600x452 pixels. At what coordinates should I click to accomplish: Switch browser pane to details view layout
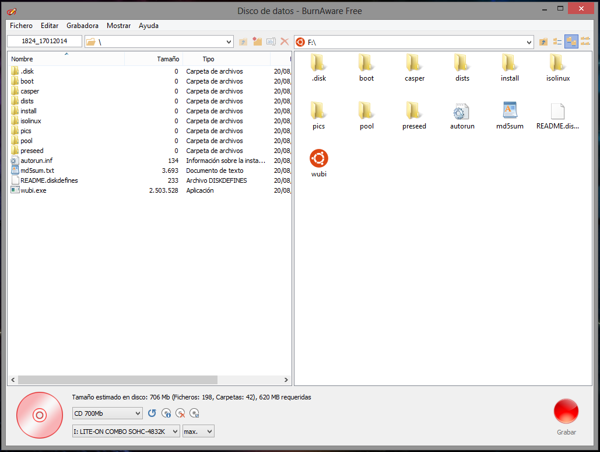click(x=558, y=41)
